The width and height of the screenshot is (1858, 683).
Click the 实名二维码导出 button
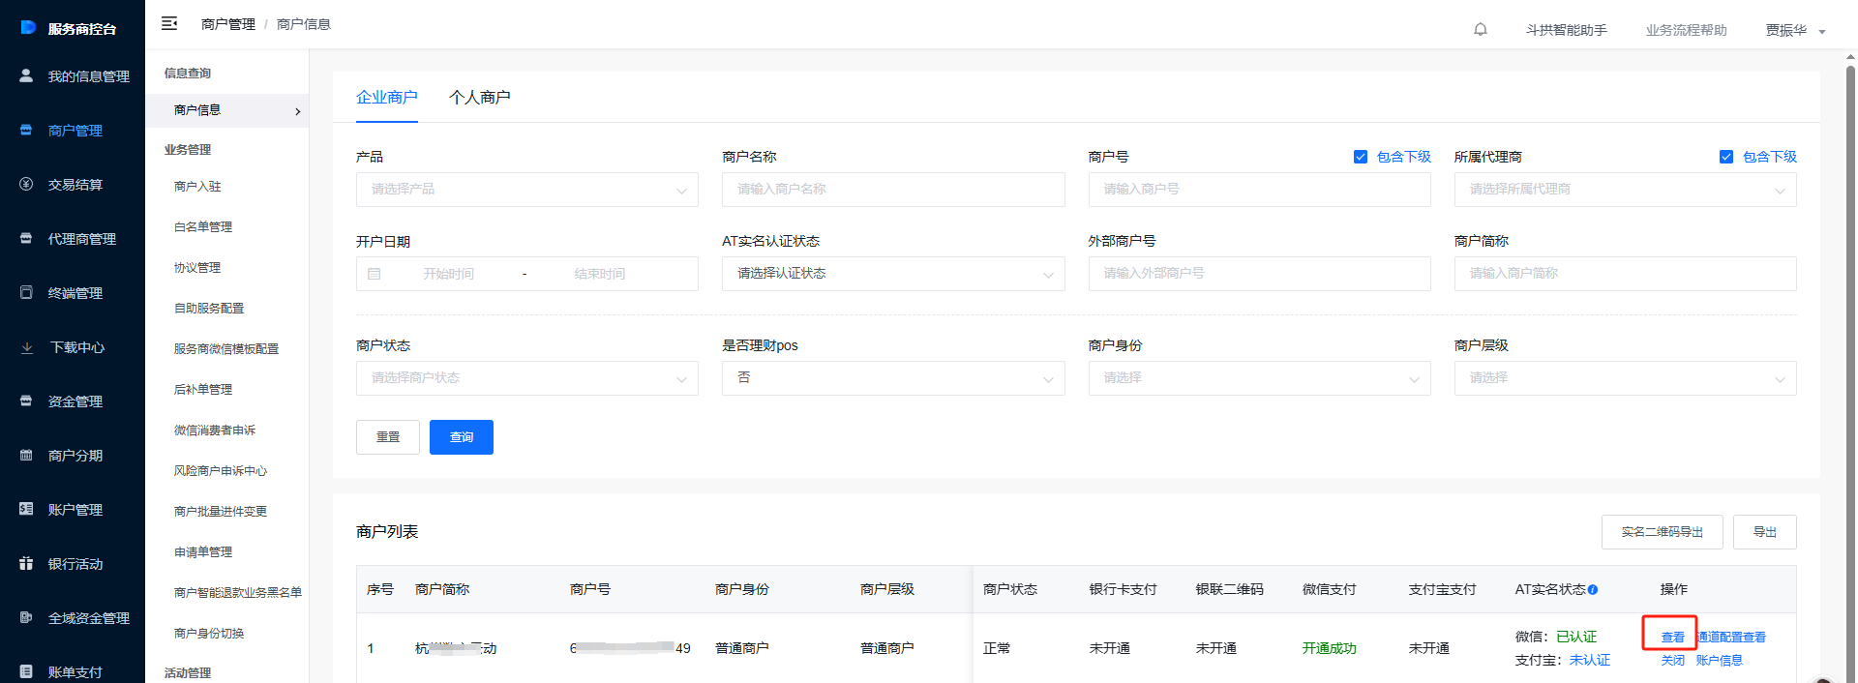pyautogui.click(x=1662, y=532)
